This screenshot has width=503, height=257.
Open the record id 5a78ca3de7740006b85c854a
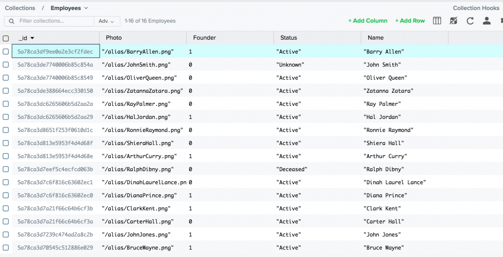tap(55, 65)
